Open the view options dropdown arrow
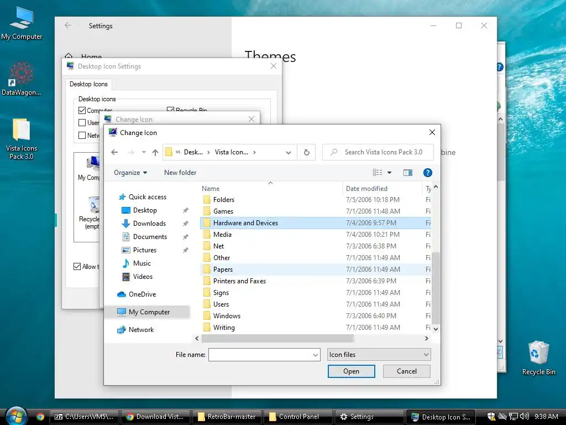The height and width of the screenshot is (425, 566). click(x=390, y=173)
